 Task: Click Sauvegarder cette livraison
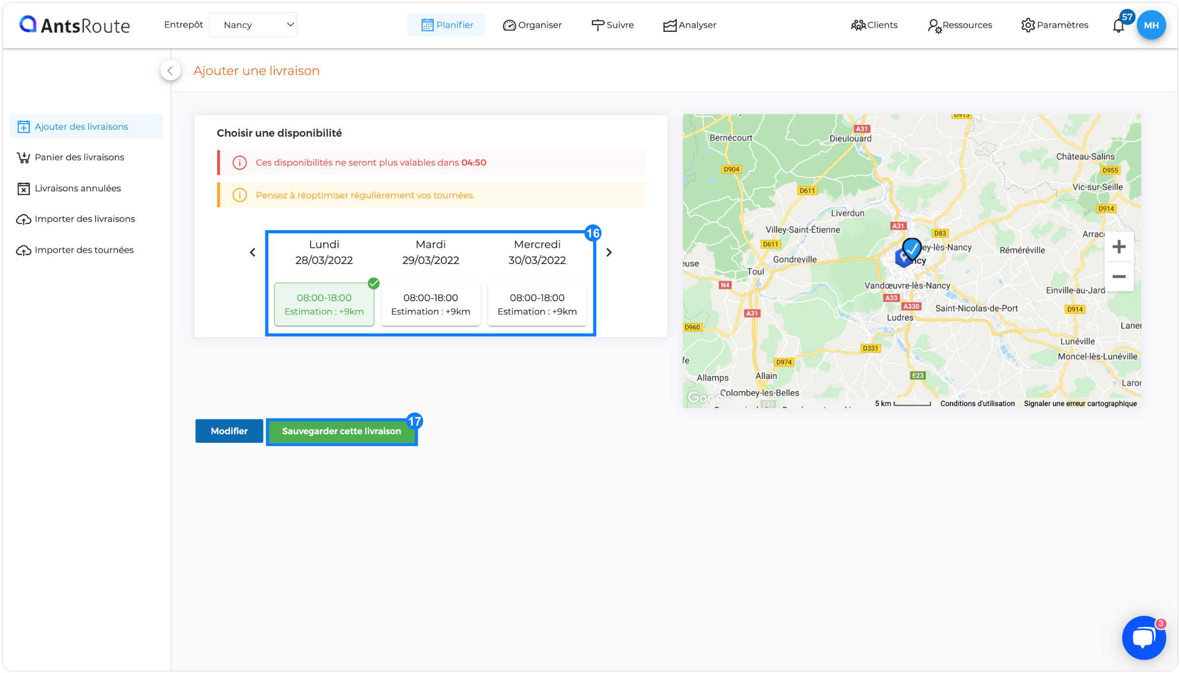coord(341,431)
